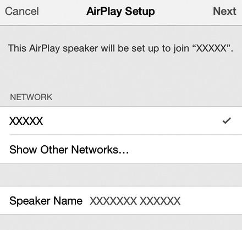The image size is (242, 230).
Task: Tap blank space in the Show Other Networks row
Action: (185, 149)
